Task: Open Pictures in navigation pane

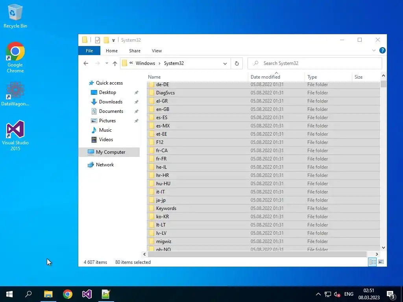Action: (x=107, y=121)
